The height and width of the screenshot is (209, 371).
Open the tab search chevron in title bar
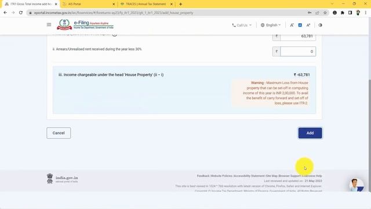click(332, 4)
